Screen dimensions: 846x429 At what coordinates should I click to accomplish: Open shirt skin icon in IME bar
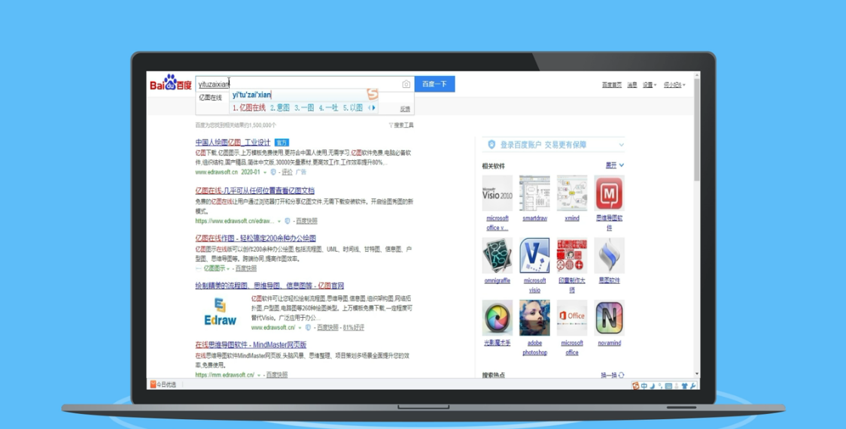coord(685,385)
